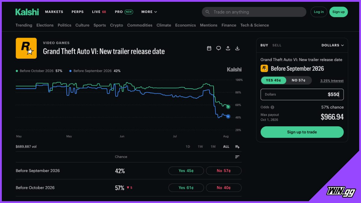Select YES 45¢ in the trade panel
361x203 pixels.
coord(273,80)
